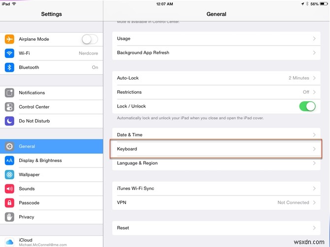Screen dimensions: 330x247
Task: Toggle the Airplane Mode switch
Action: tap(90, 39)
